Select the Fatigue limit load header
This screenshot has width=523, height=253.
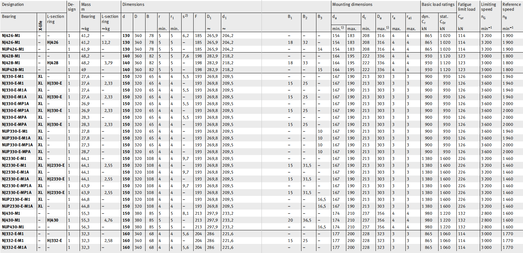[466, 7]
